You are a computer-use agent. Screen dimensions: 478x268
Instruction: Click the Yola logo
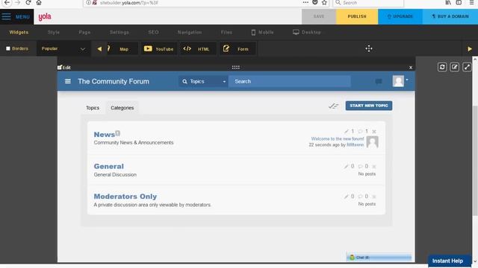(45, 16)
